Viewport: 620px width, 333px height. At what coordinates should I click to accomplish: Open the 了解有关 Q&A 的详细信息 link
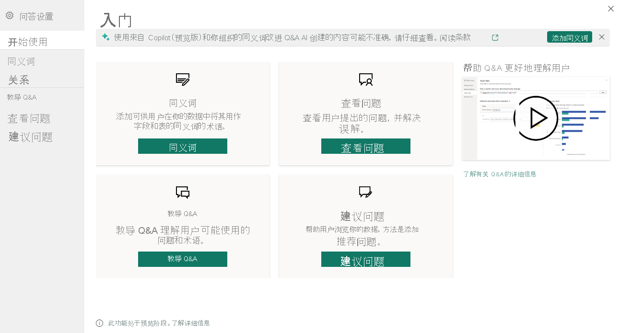[500, 174]
